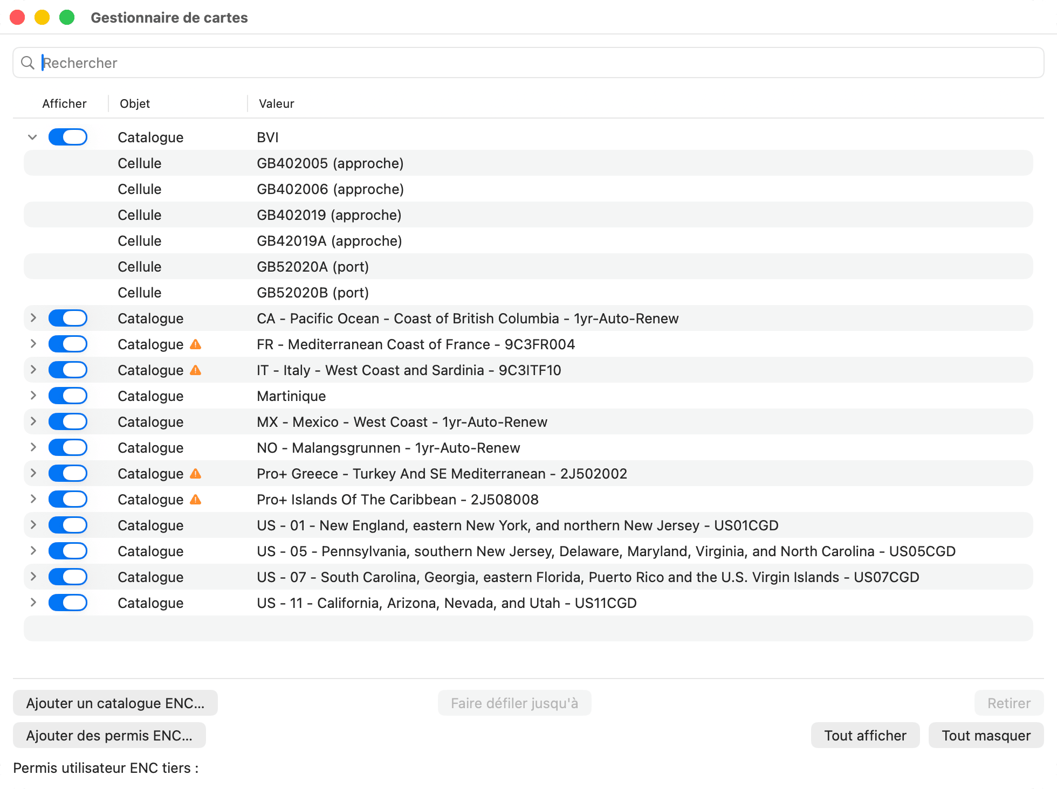The image size is (1057, 789).
Task: Click the search magnifier icon
Action: click(28, 63)
